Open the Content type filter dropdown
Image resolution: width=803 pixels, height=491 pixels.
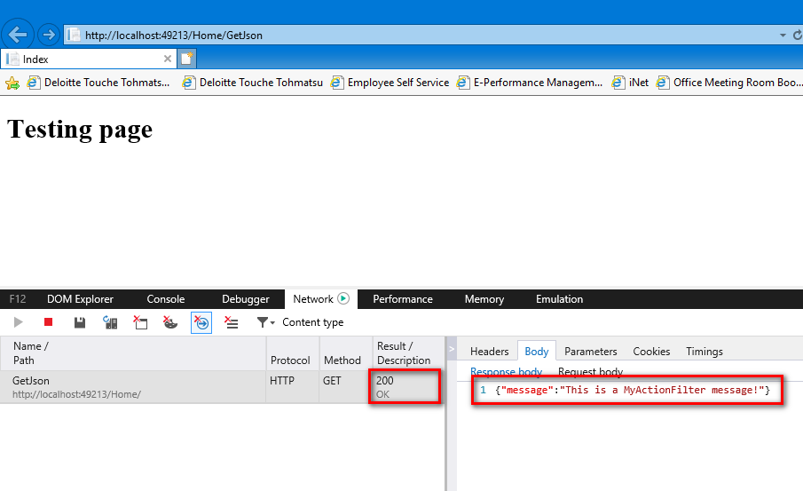pos(300,322)
